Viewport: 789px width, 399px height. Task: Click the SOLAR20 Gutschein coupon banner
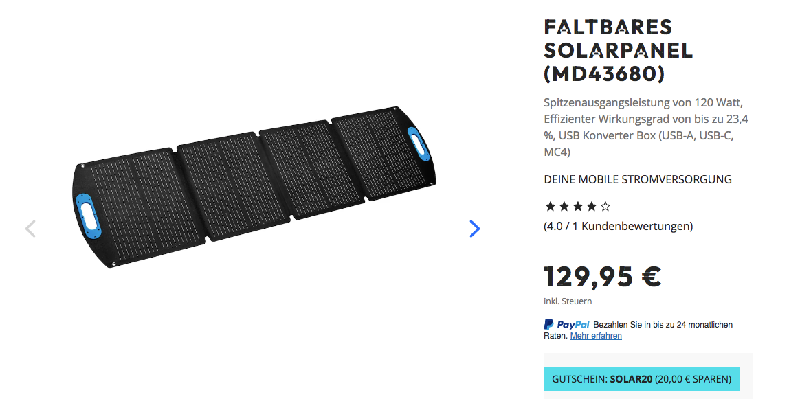click(x=641, y=379)
